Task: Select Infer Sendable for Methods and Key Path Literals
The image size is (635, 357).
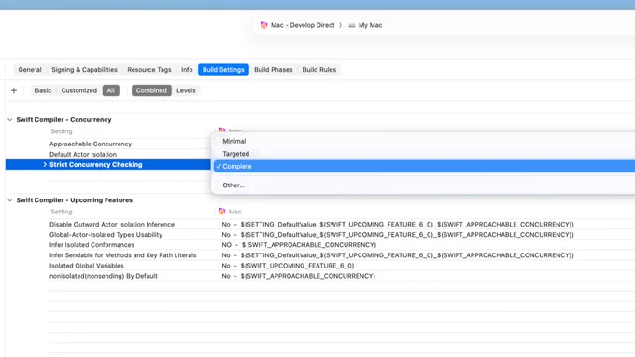Action: coord(122,255)
